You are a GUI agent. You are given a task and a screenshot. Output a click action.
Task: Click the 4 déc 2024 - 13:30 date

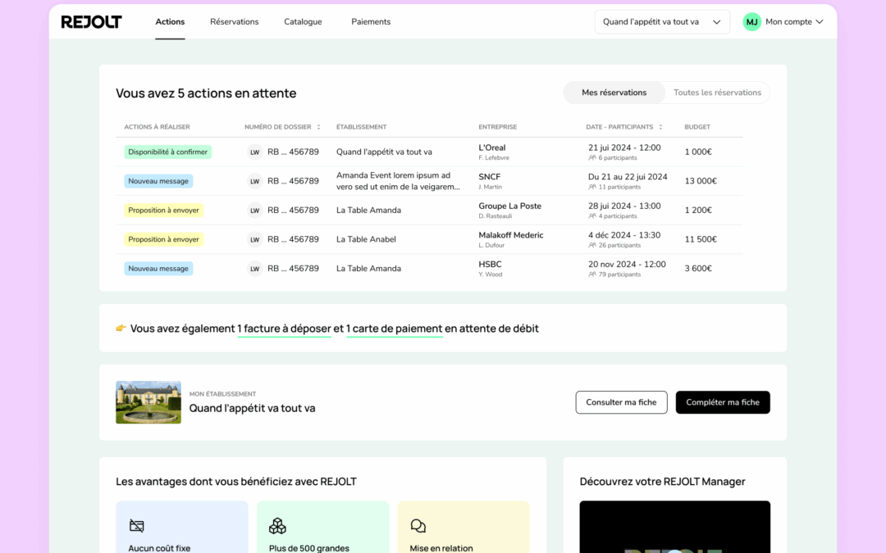[624, 235]
